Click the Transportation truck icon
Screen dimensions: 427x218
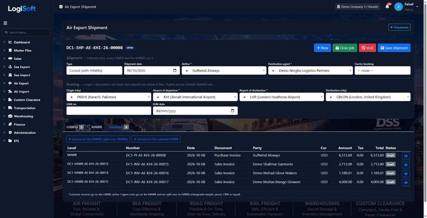pos(10,108)
